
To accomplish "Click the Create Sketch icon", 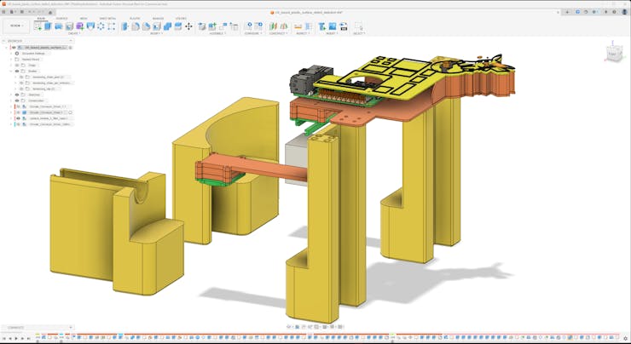I will [38, 26].
